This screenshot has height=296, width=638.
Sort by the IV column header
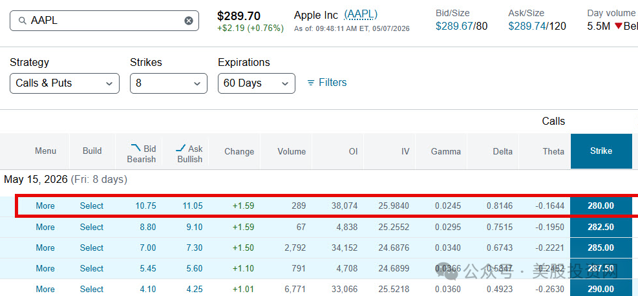[x=405, y=152]
